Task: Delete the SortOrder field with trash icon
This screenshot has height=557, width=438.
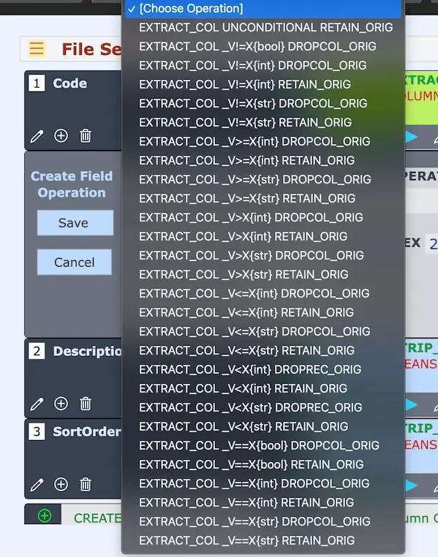Action: 86,484
